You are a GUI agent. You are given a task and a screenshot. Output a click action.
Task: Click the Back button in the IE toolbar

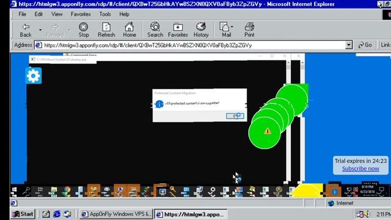[26, 30]
